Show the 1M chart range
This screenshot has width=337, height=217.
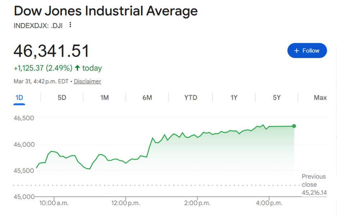coord(104,98)
